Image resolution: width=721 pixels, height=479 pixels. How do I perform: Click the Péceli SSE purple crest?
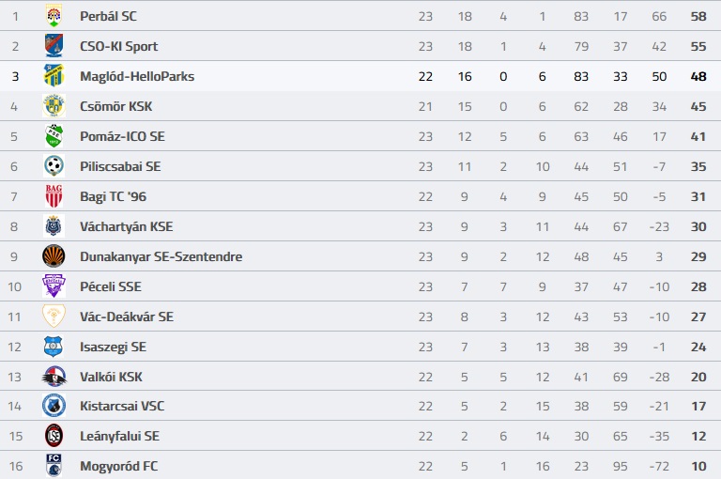pyautogui.click(x=54, y=286)
